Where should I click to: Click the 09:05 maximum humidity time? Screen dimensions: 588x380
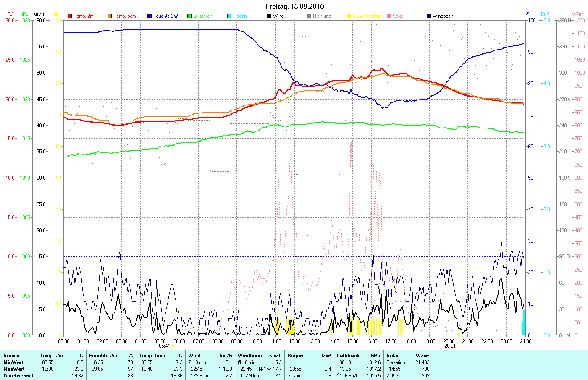coord(97,369)
